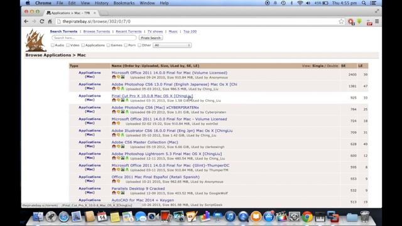
Task: Tick the Audio checkbox
Action: (53, 45)
